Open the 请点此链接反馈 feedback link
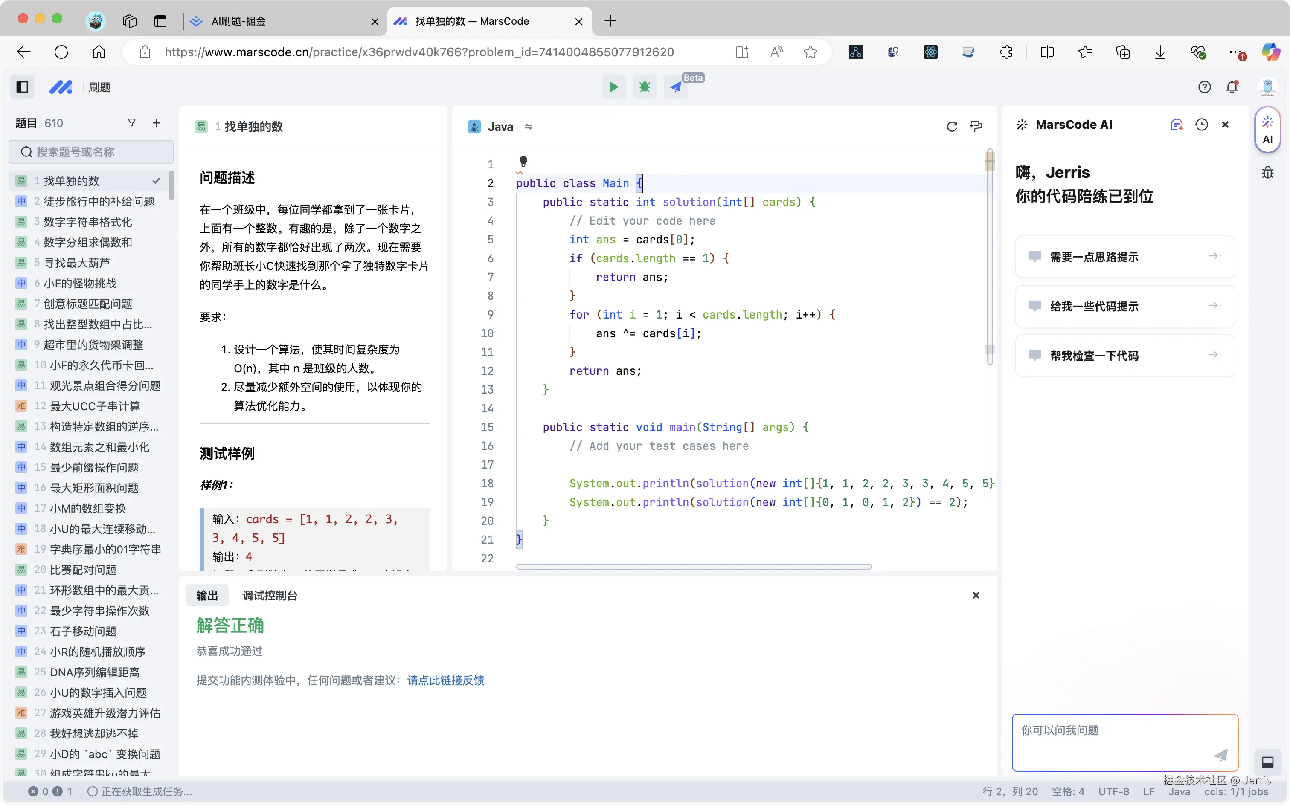The width and height of the screenshot is (1290, 805). click(445, 680)
